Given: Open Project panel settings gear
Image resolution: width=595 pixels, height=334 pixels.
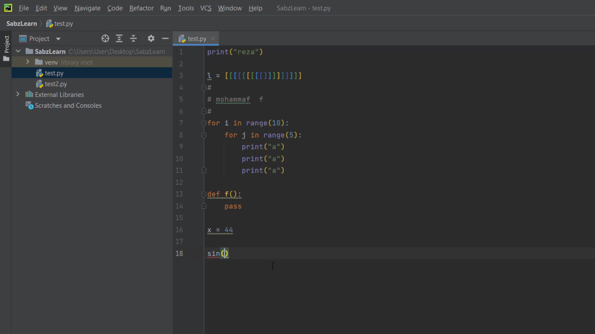Looking at the screenshot, I should click(x=151, y=39).
